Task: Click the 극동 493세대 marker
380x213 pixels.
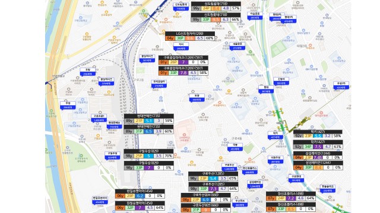Action: [235, 147]
